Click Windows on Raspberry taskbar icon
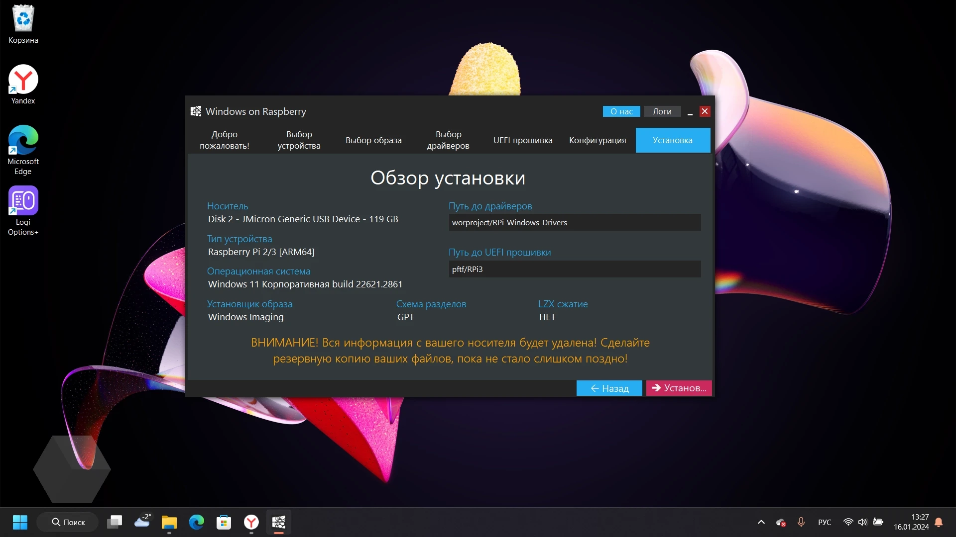The width and height of the screenshot is (956, 537). [279, 522]
